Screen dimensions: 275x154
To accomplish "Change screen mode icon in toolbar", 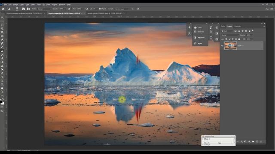I will [2, 111].
